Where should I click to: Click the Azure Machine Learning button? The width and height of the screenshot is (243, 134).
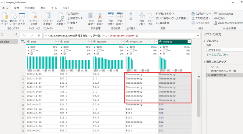coord(229,23)
